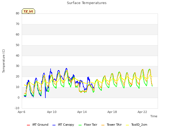The image size is (174, 130).
Task: Click the 70 y-axis tick label
Action: [17, 24]
